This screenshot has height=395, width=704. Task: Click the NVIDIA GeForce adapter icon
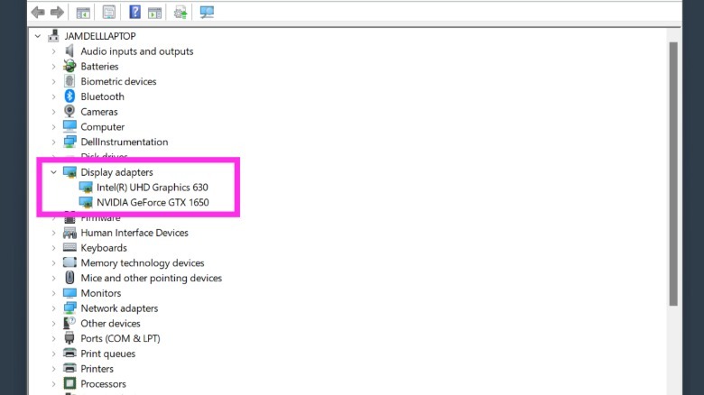coord(86,202)
